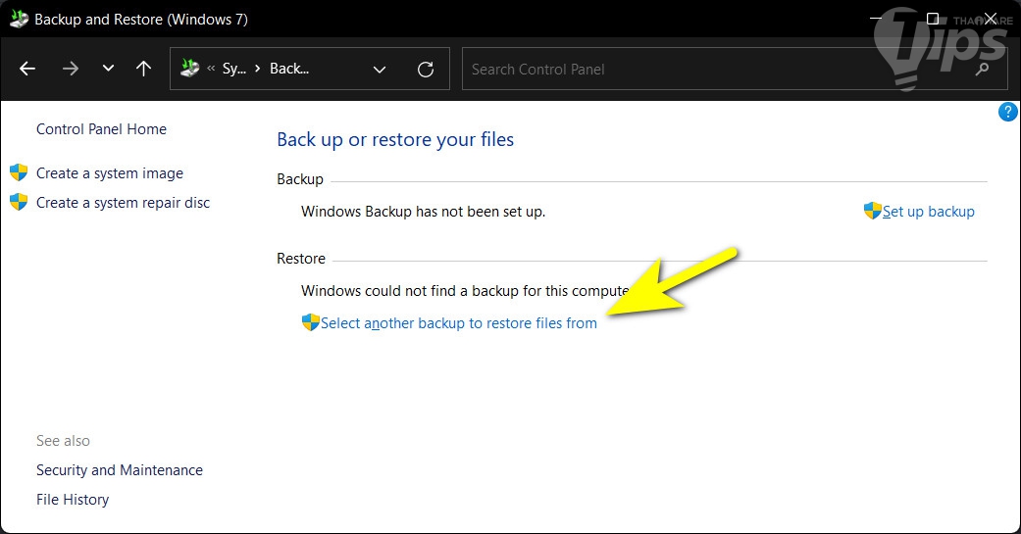Click the Backup and Restore breadcrumb segment
The height and width of the screenshot is (534, 1021).
[289, 69]
